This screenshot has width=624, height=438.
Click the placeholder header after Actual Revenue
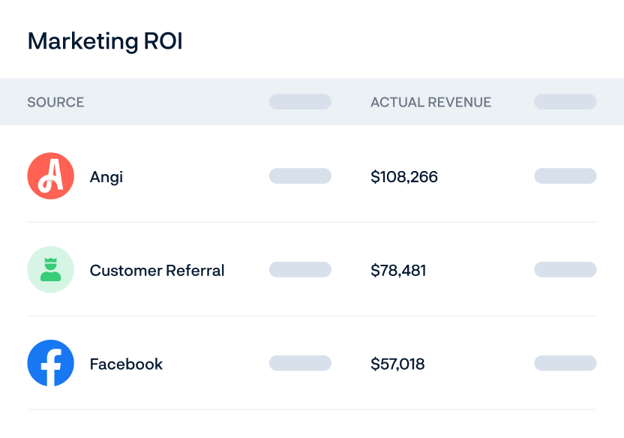pyautogui.click(x=565, y=102)
